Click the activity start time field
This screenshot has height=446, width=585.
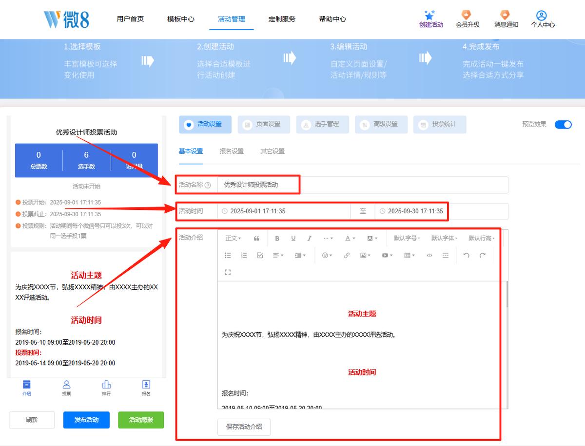click(284, 211)
